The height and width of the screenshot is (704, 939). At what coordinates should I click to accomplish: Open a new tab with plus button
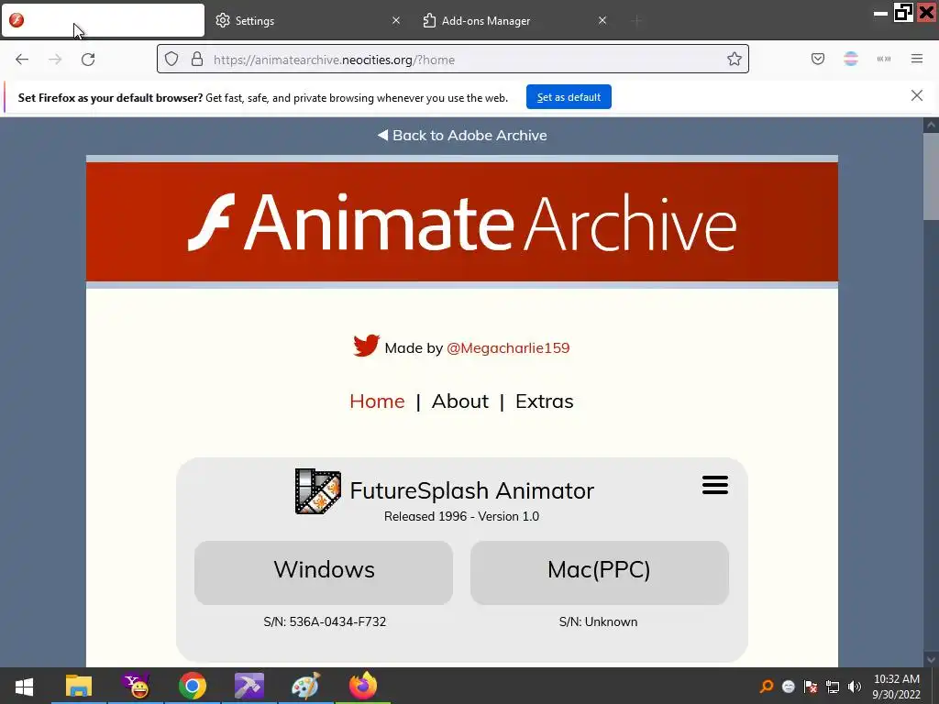click(636, 21)
